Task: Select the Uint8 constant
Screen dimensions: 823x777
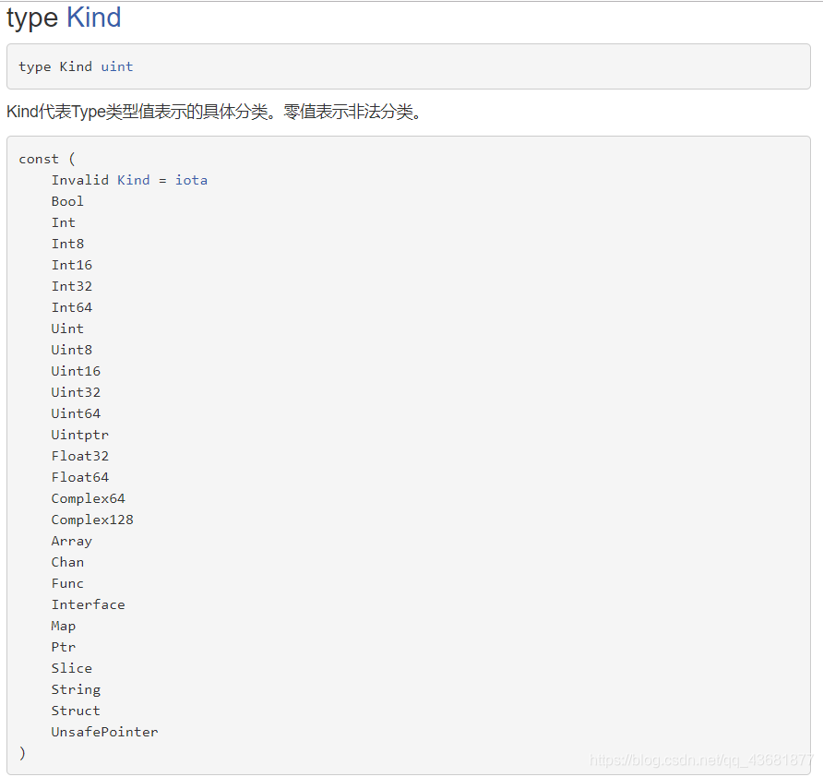Action: pyautogui.click(x=71, y=350)
